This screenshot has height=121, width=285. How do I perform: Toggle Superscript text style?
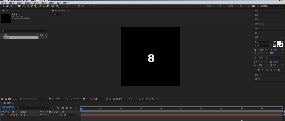click(x=275, y=70)
